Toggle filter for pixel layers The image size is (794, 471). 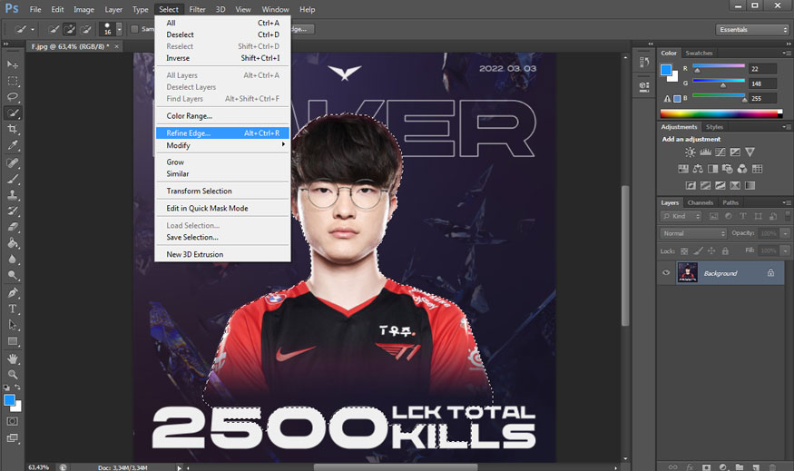coord(713,216)
